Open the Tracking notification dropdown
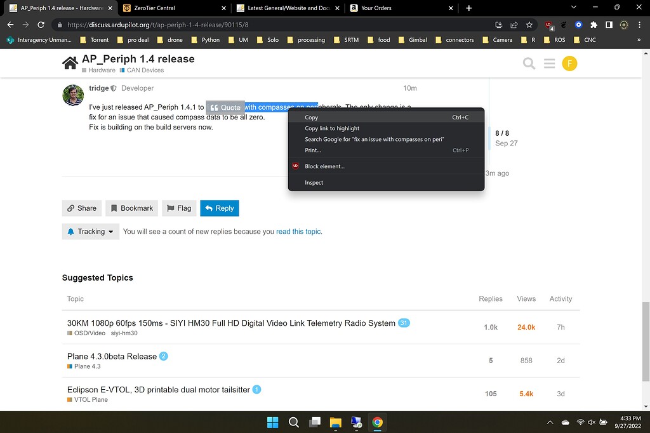Screen dimensions: 650x433 point(90,231)
